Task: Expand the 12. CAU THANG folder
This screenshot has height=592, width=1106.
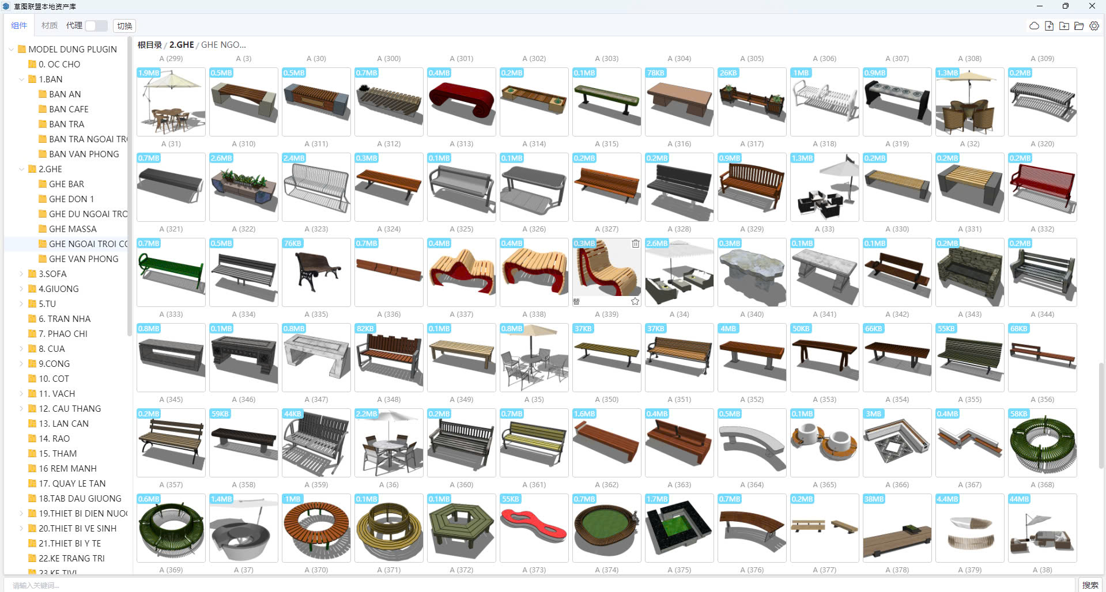Action: tap(22, 409)
